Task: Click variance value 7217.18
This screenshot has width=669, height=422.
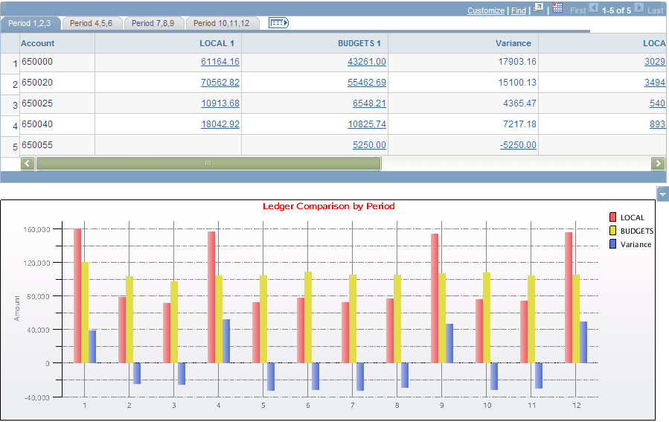Action: coord(519,124)
